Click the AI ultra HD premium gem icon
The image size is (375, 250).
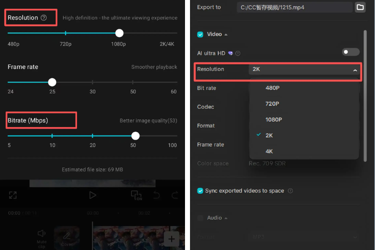click(x=230, y=53)
